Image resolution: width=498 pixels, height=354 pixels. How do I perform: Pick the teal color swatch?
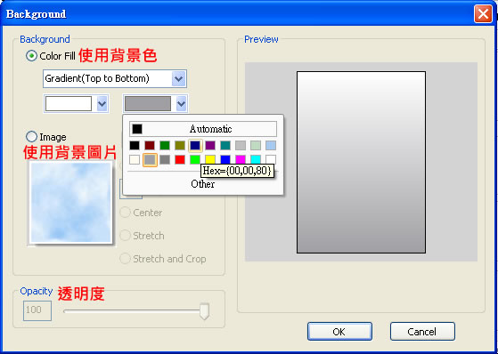225,146
